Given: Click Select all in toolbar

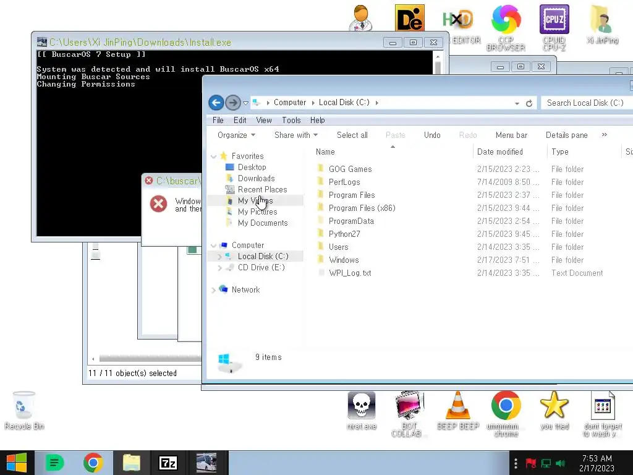Looking at the screenshot, I should [x=352, y=135].
